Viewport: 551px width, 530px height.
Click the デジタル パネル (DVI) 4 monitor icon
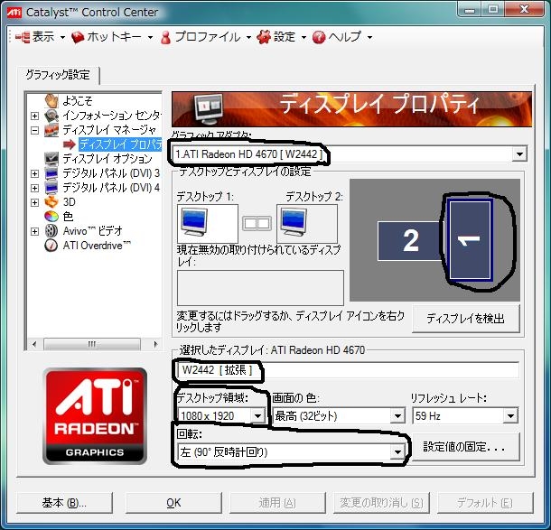51,188
